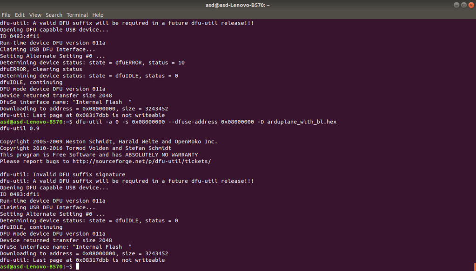Minimize the terminal window

(456, 5)
